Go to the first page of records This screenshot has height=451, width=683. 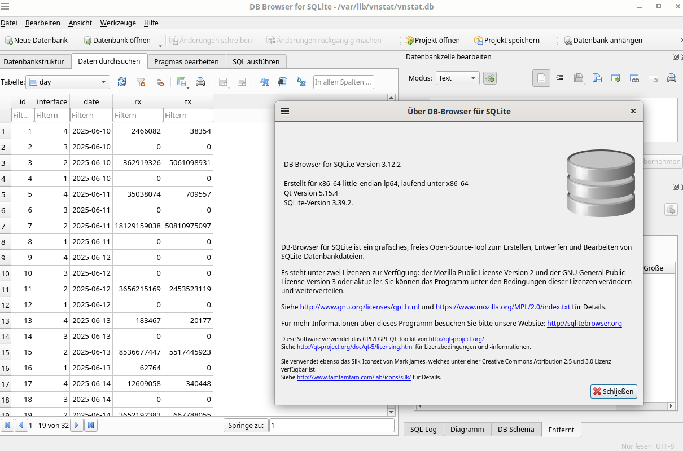8,425
